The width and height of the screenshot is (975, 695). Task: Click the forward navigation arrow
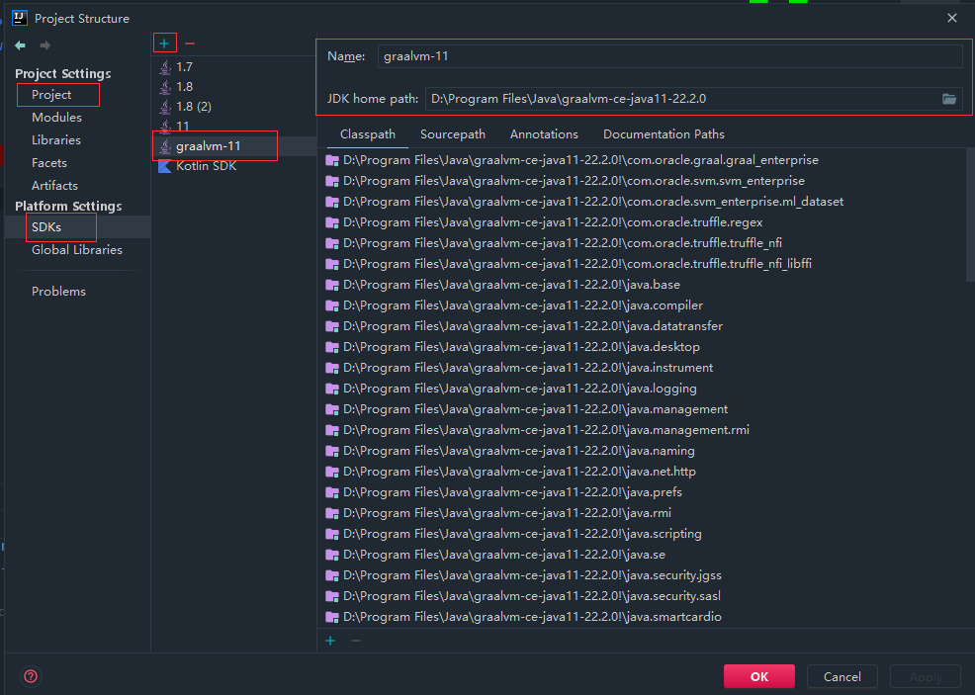44,45
